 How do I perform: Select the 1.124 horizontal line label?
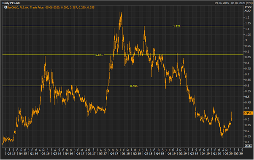(x=177, y=26)
